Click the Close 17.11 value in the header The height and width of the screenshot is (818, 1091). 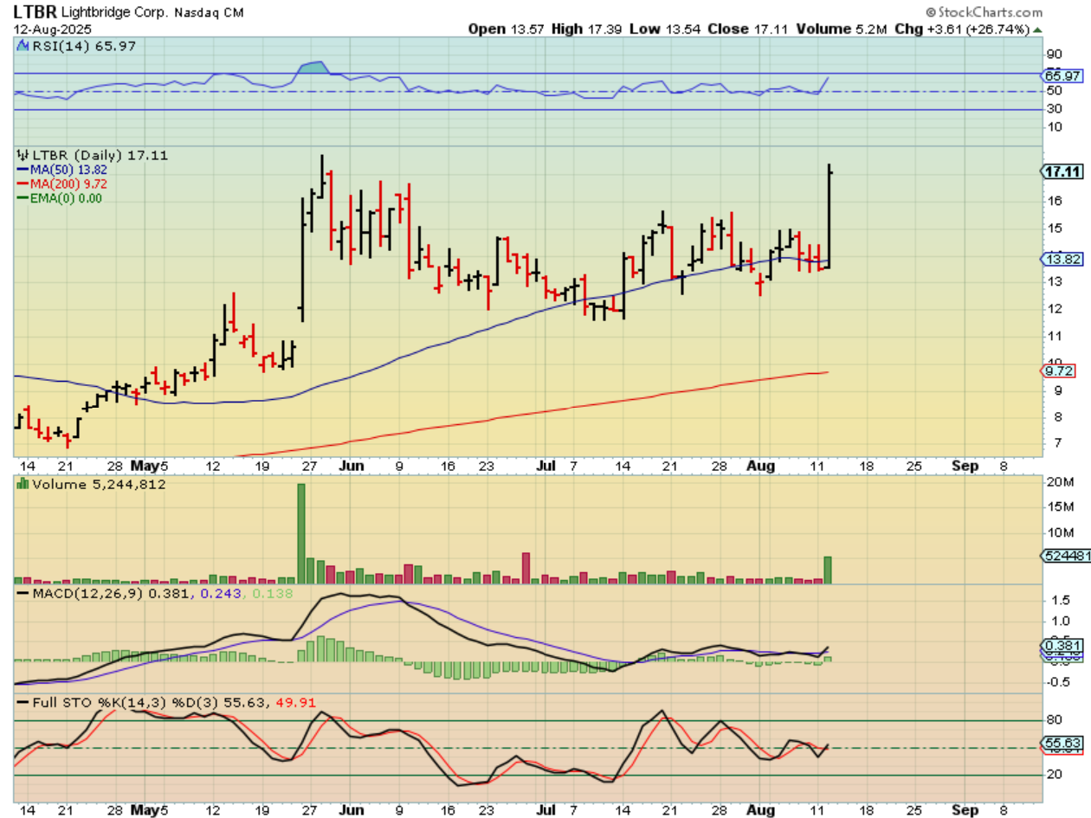746,29
